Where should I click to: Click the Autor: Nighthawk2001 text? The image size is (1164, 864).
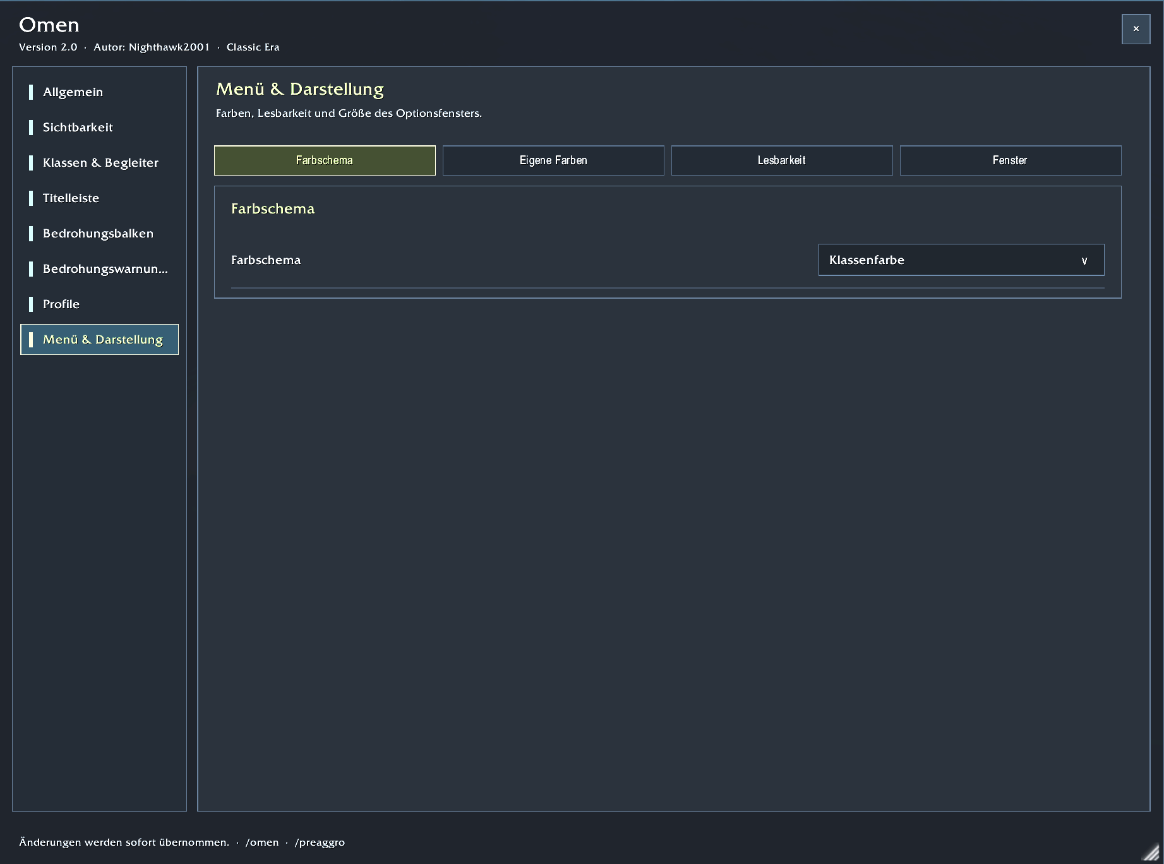[x=152, y=47]
